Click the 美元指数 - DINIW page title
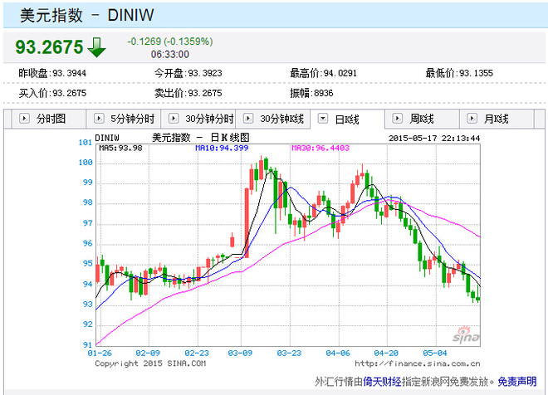 click(86, 16)
